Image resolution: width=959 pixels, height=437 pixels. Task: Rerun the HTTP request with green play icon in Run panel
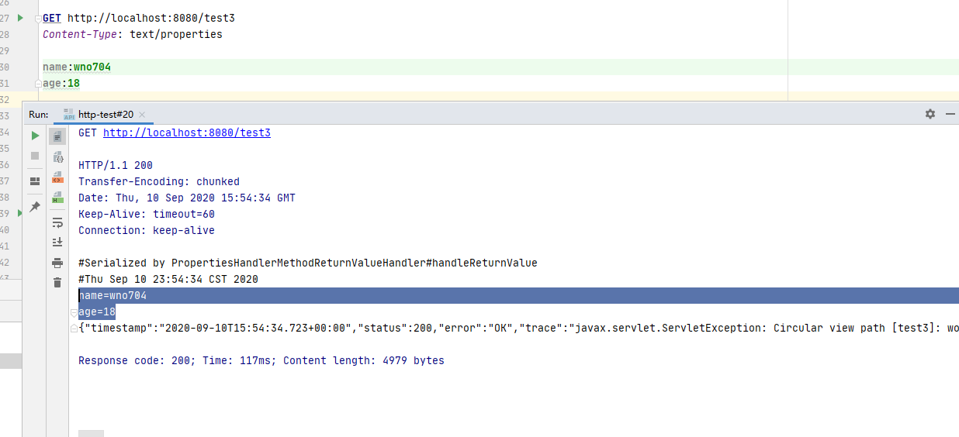[35, 136]
